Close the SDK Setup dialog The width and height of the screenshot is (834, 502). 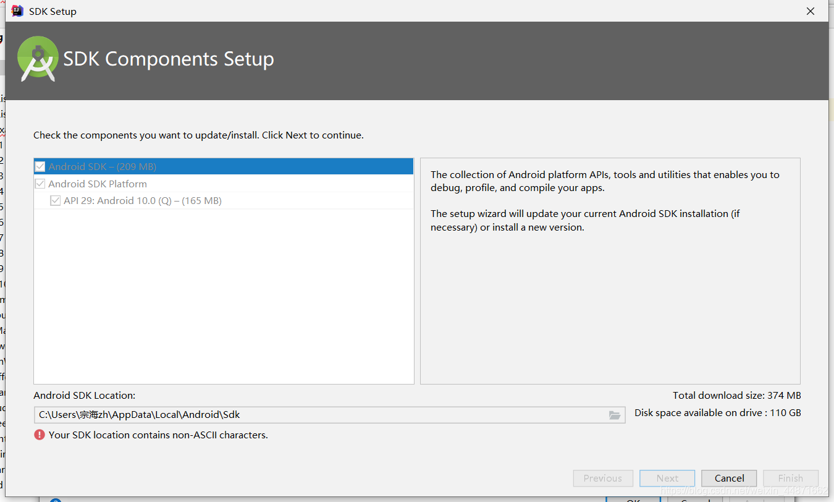tap(811, 11)
